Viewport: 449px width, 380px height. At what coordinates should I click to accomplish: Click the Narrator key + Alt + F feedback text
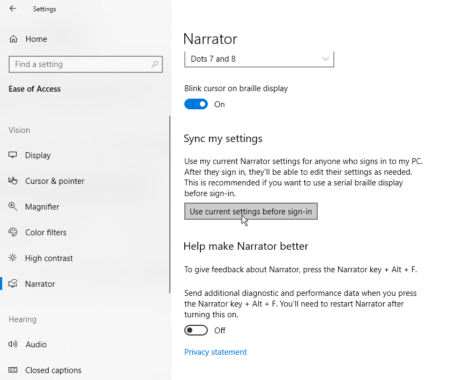(301, 270)
